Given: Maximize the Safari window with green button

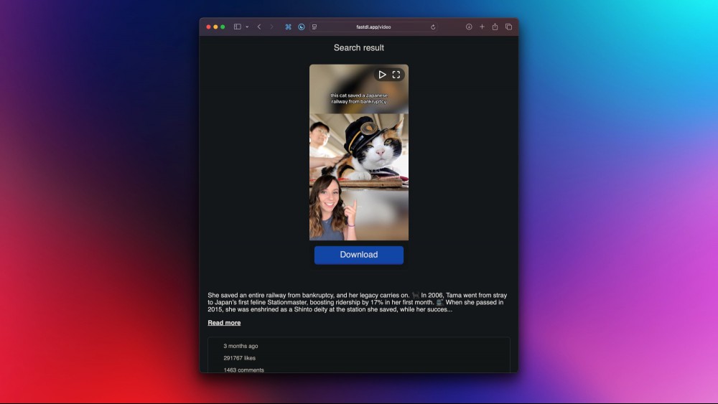Looking at the screenshot, I should (x=223, y=27).
